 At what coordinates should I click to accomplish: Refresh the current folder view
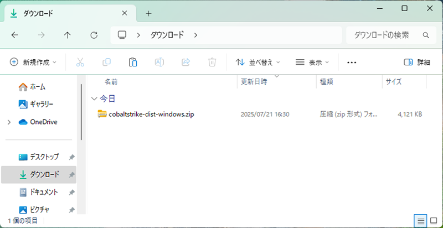(x=94, y=35)
